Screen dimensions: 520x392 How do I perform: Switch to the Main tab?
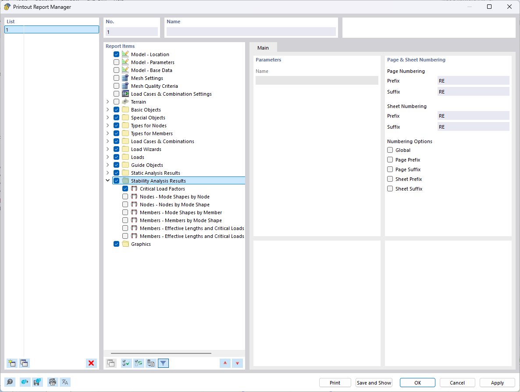pos(263,47)
